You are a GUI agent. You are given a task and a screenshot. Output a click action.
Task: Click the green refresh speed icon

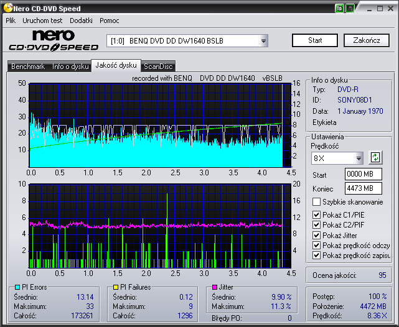click(375, 157)
